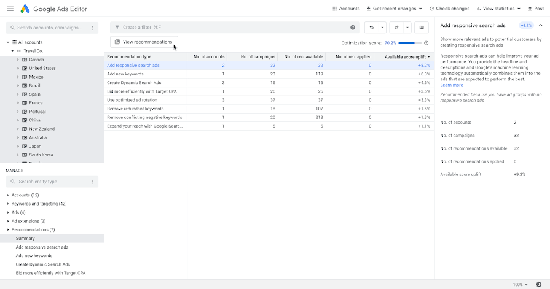This screenshot has height=289, width=550.
Task: Expand the Canada account
Action: pyautogui.click(x=18, y=60)
